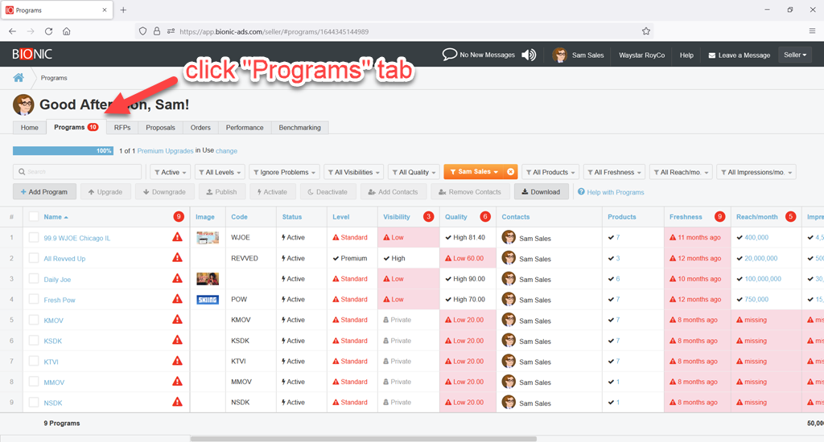The image size is (824, 442).
Task: Open the All Products filter dropdown
Action: (550, 172)
